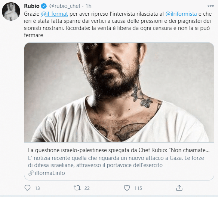Open the @il_format mention link
Viewport: 218px width, 197px height.
pos(54,14)
